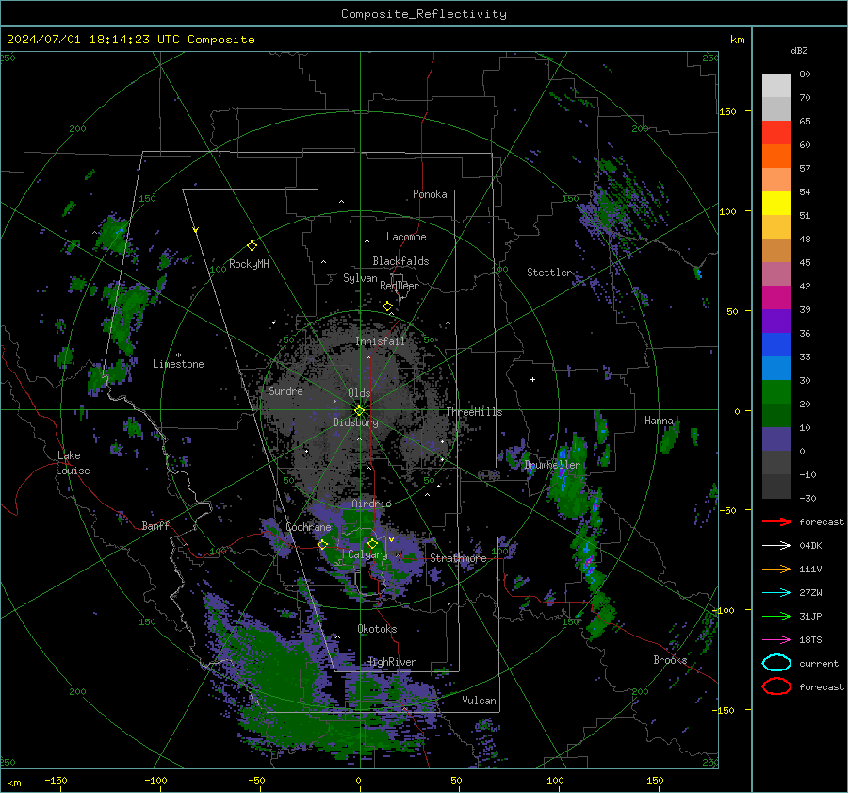This screenshot has height=793, width=848.
Task: Click the RockyMH label on the map
Action: pyautogui.click(x=249, y=264)
